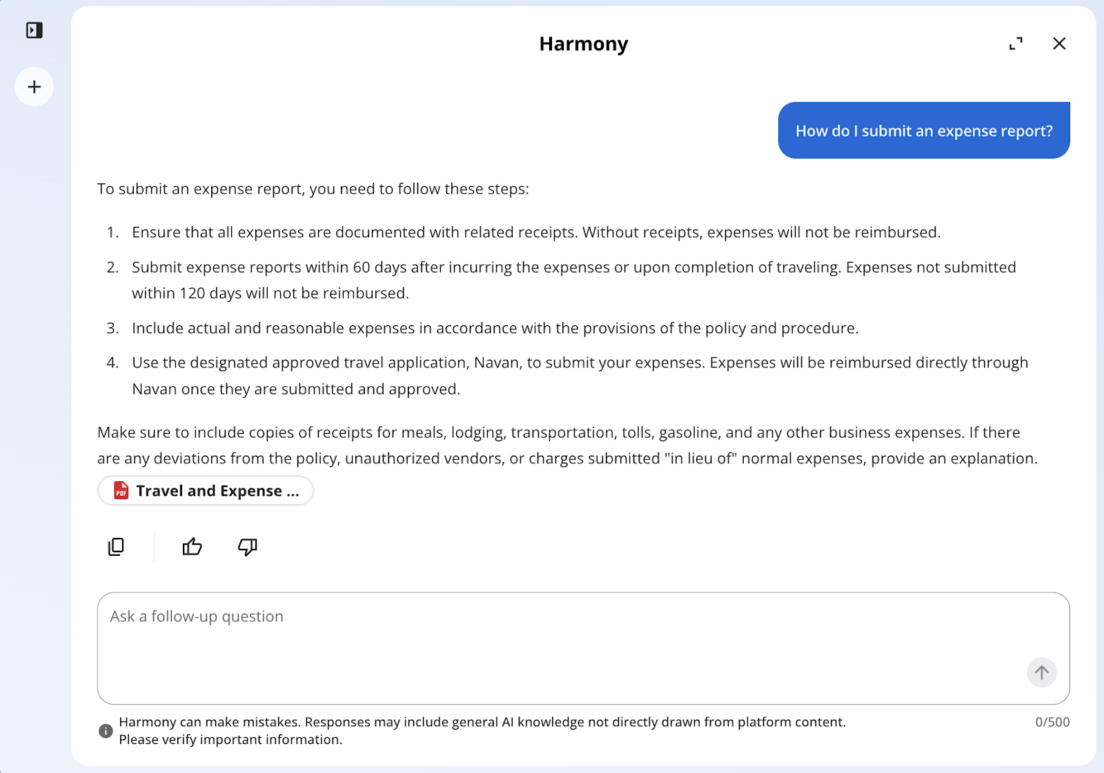Focus the Ask a follow-up question field

tap(583, 648)
